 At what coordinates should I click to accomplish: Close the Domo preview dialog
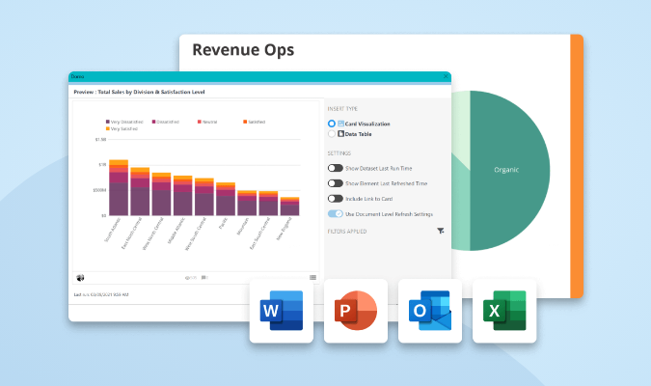coord(446,76)
